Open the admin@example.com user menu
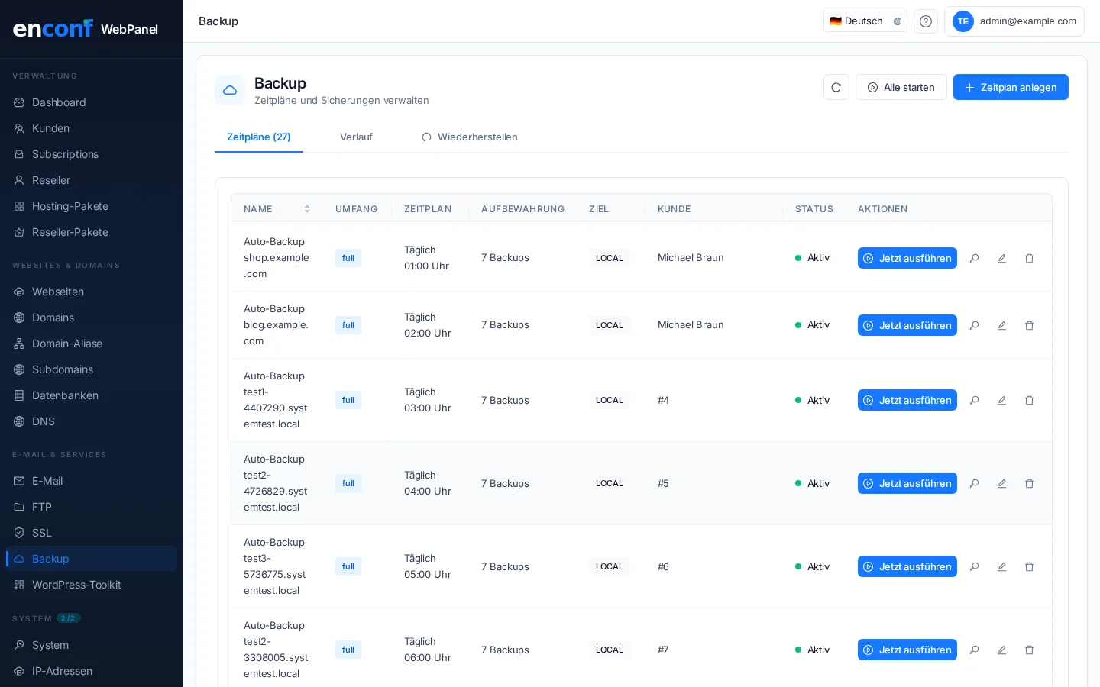 [1014, 21]
